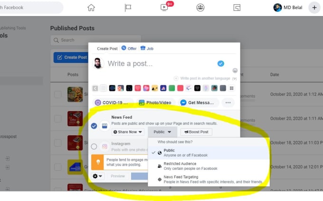
Task: Choose Public audience option
Action: [x=209, y=153]
